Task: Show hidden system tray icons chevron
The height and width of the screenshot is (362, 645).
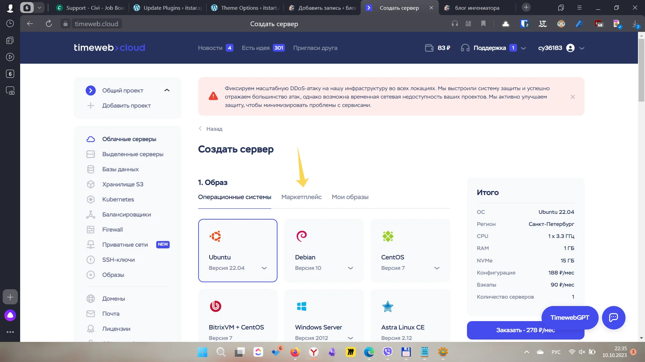Action: [x=526, y=352]
